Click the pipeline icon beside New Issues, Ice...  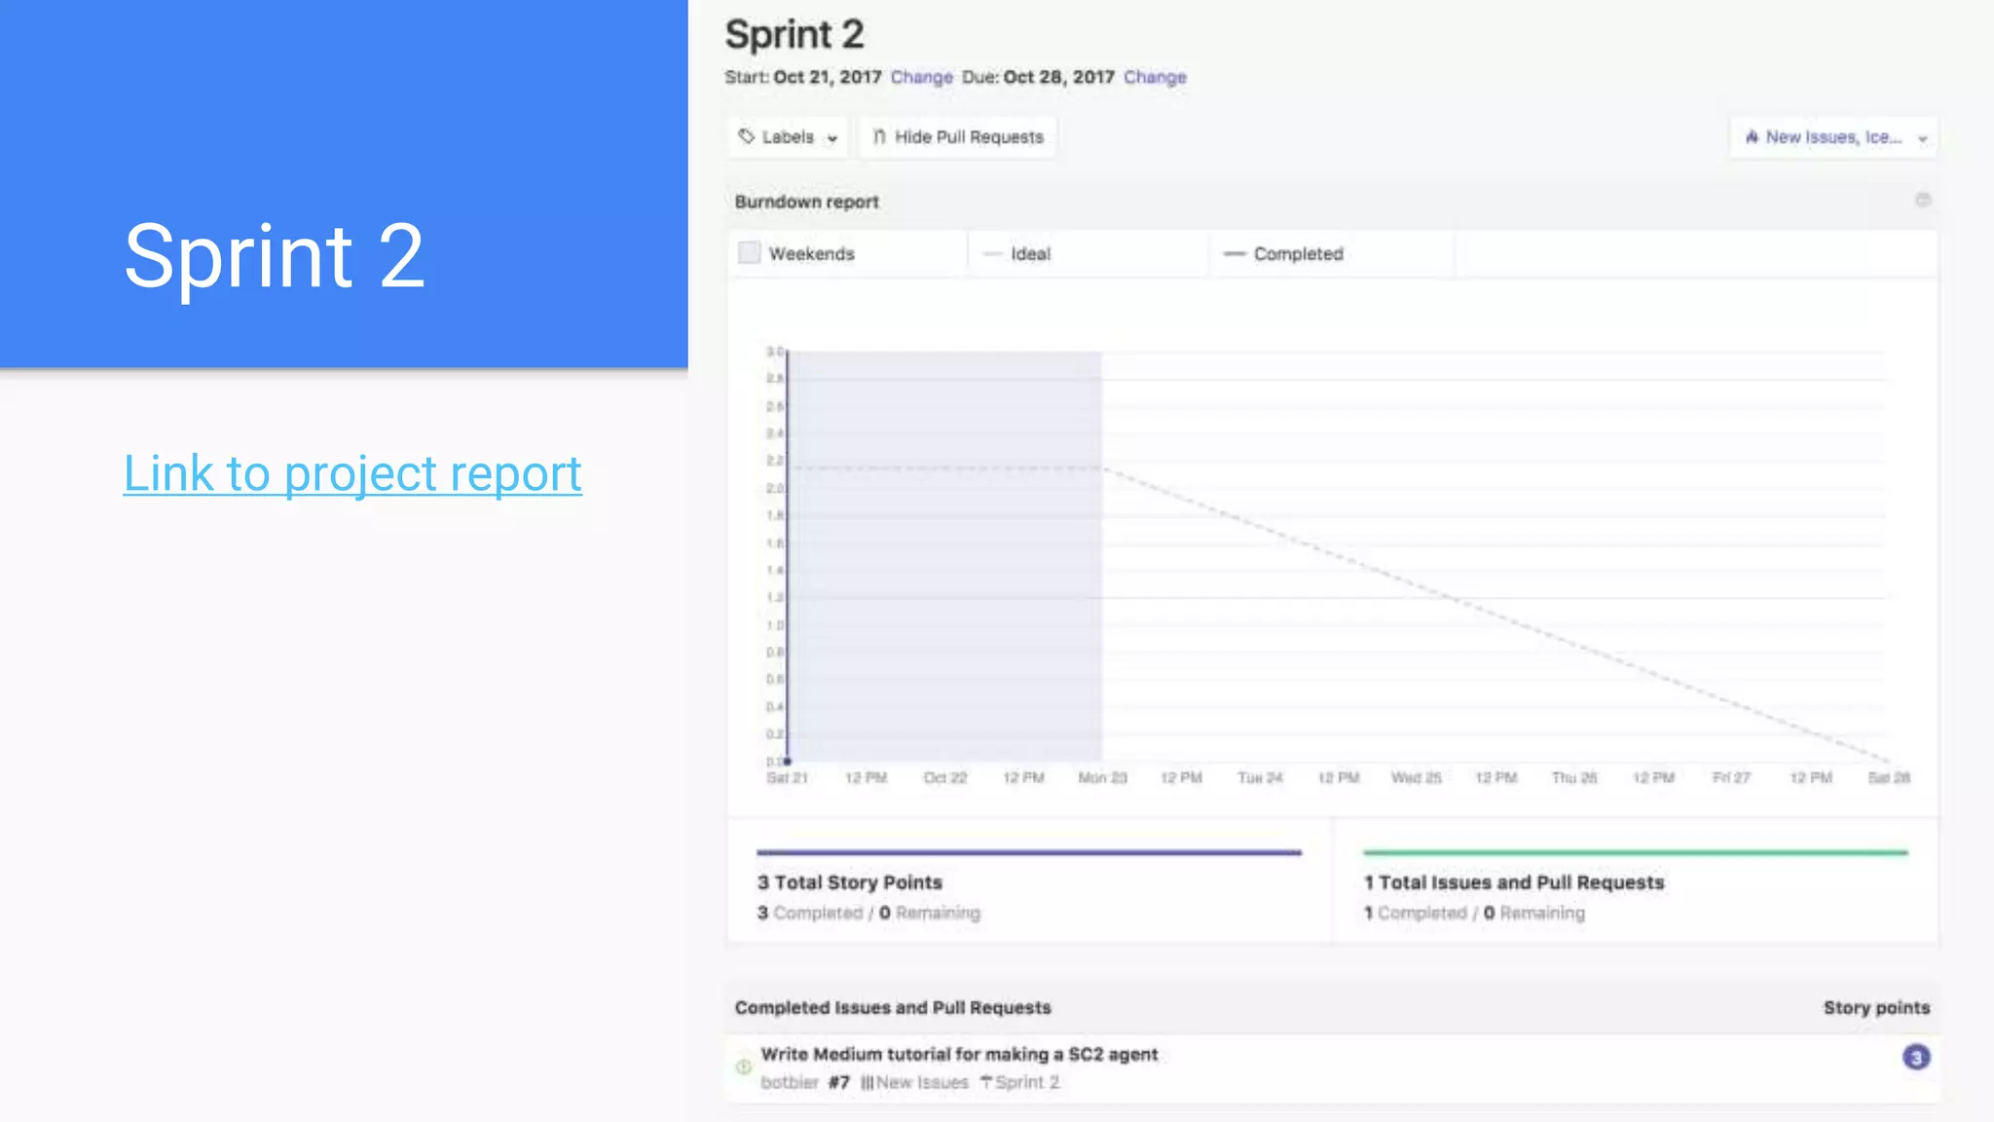pos(1752,137)
